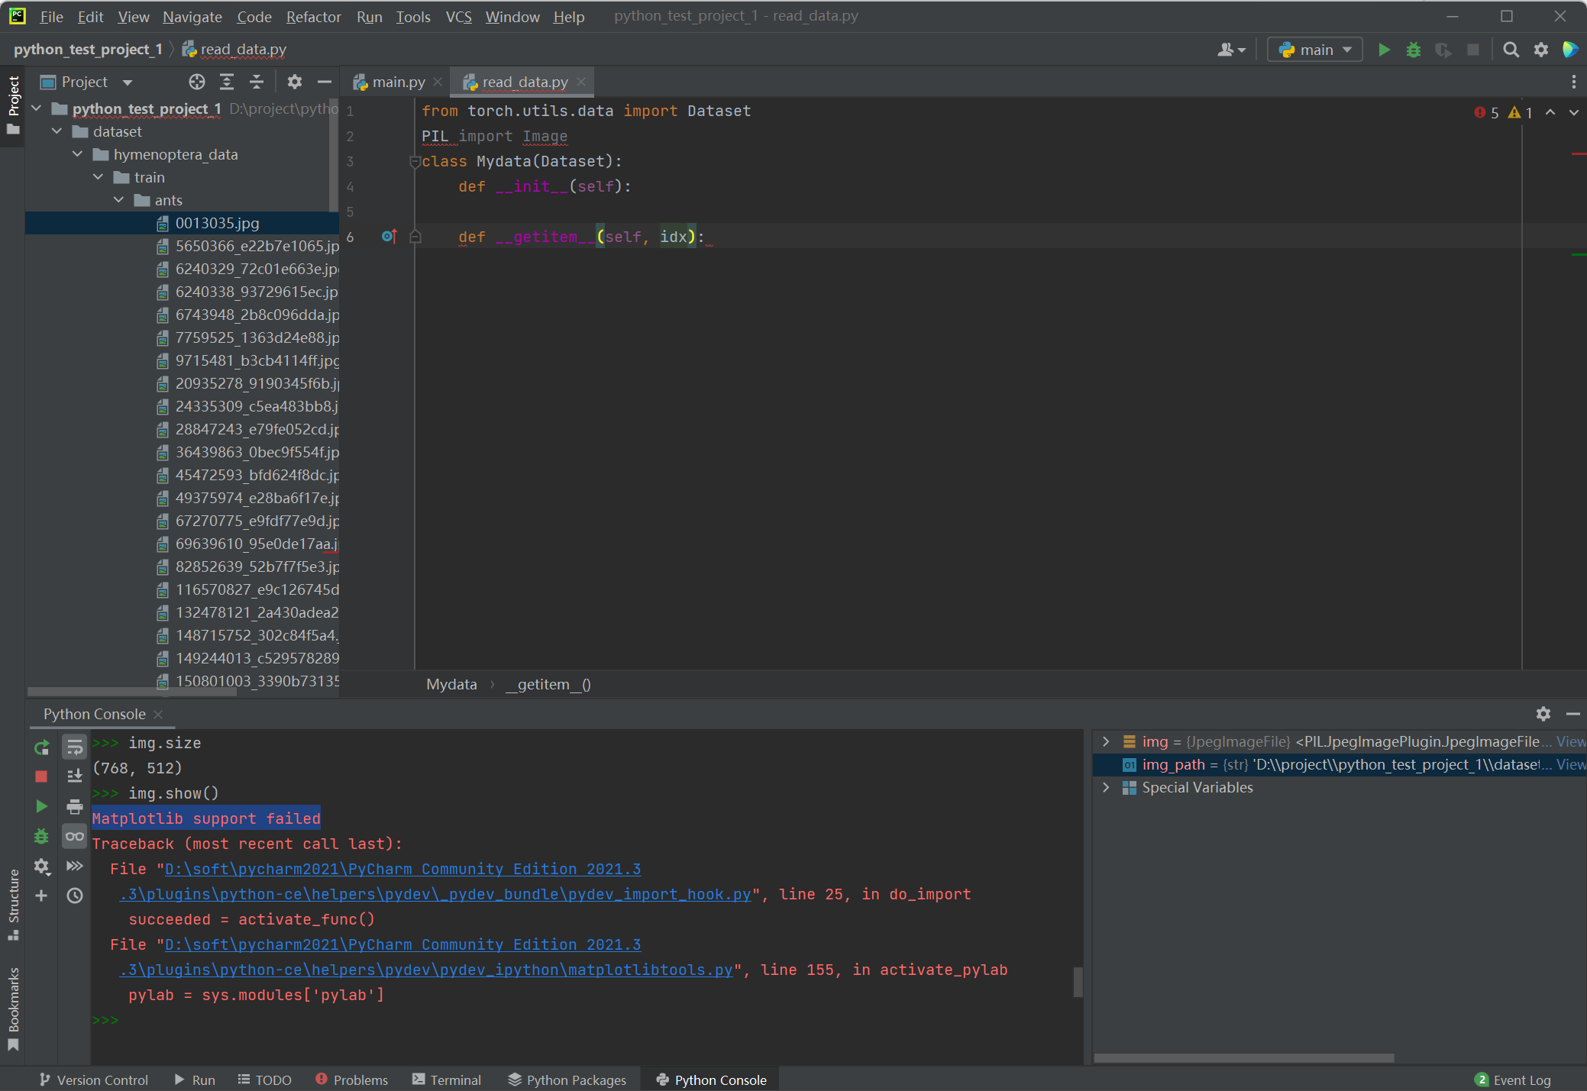Viewport: 1587px width, 1091px height.
Task: Click the green Run button in toolbar
Action: (1383, 50)
